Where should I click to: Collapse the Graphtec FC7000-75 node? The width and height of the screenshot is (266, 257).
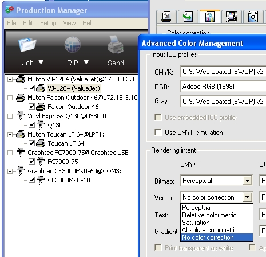coord(10,153)
